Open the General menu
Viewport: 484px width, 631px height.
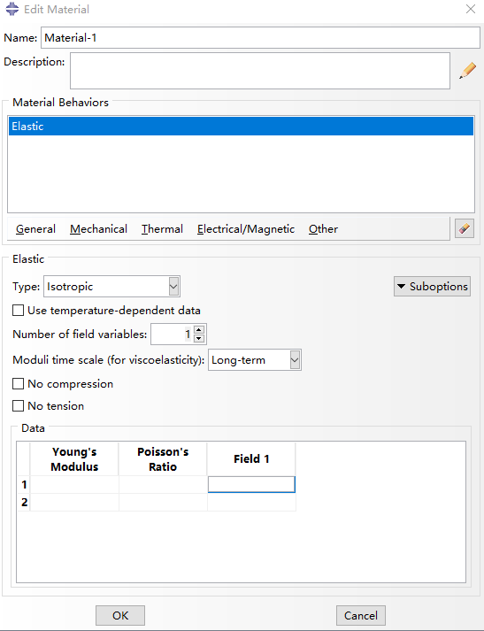(x=35, y=229)
